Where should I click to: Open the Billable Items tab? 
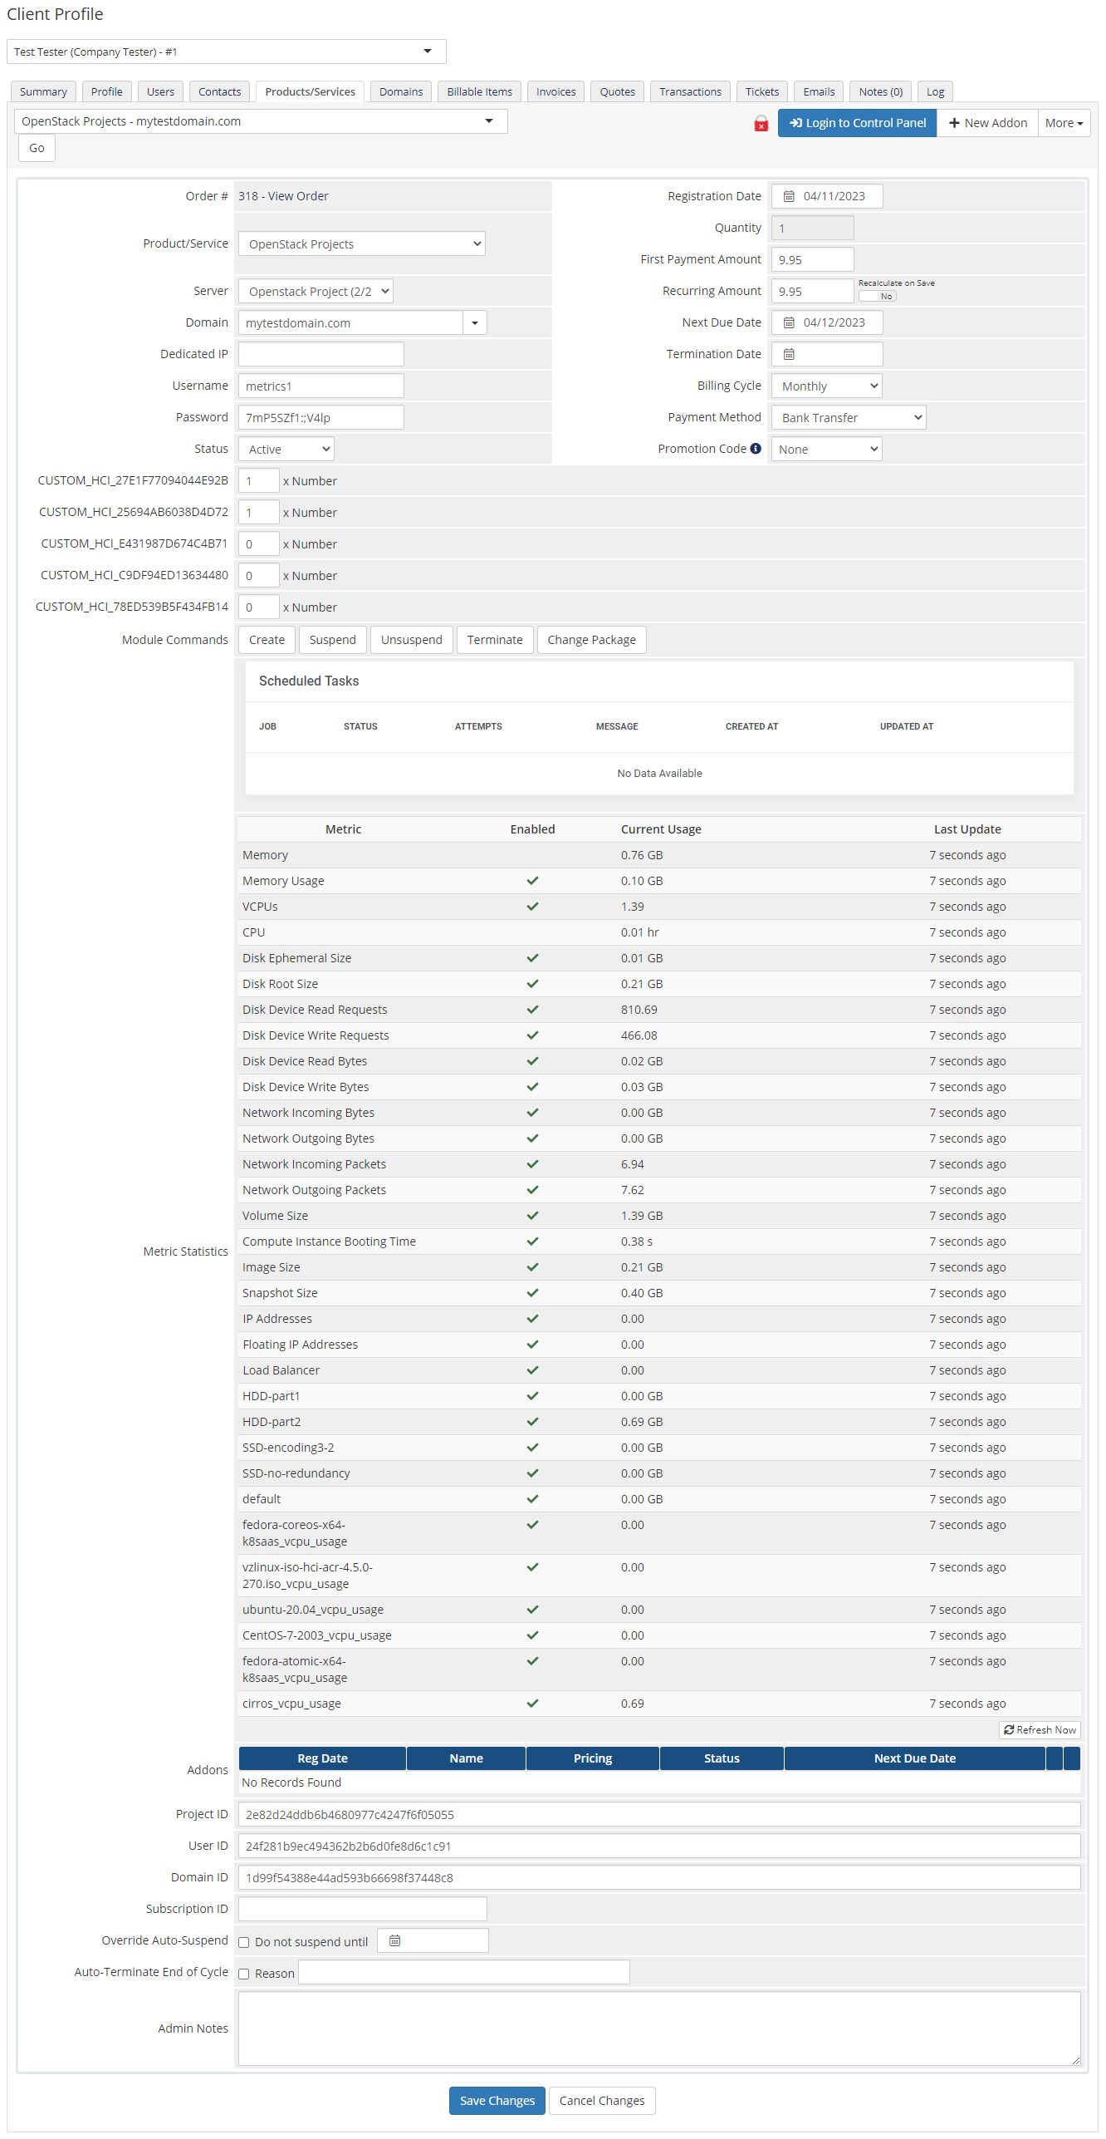(x=479, y=91)
